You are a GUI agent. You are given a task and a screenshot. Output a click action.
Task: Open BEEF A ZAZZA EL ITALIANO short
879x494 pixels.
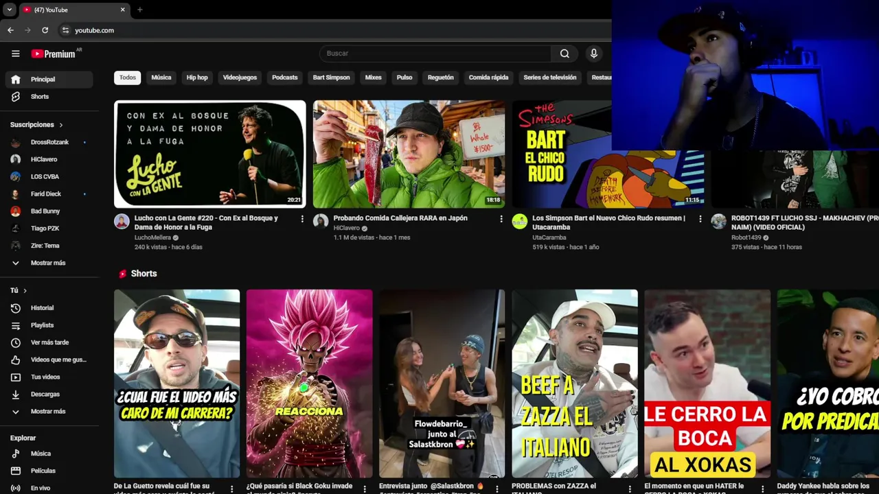575,384
